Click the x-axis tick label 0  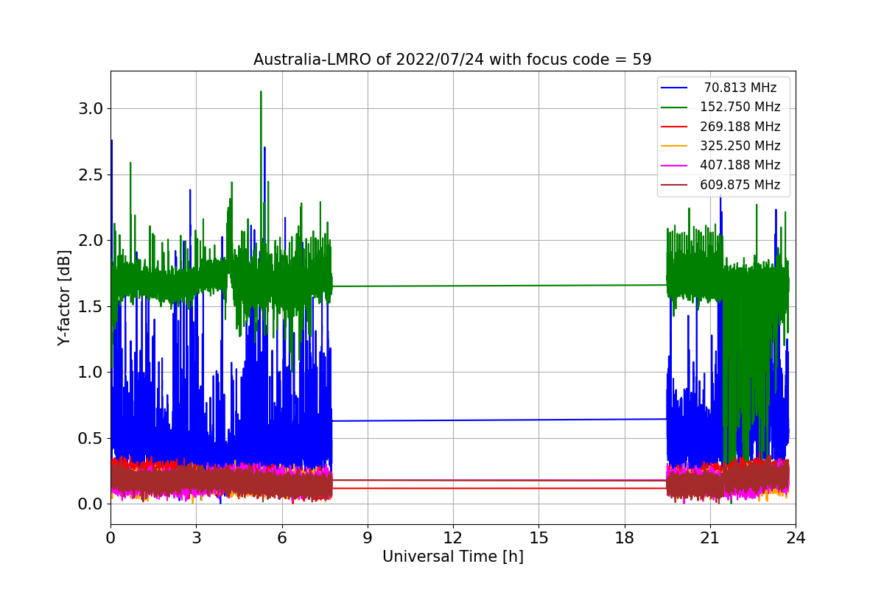coord(110,538)
